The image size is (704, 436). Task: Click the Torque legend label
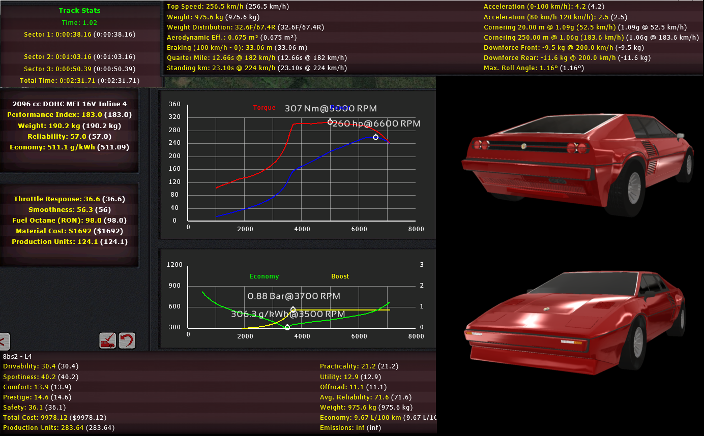coord(264,108)
